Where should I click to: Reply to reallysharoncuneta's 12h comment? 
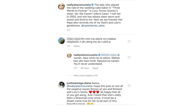coord(95,68)
